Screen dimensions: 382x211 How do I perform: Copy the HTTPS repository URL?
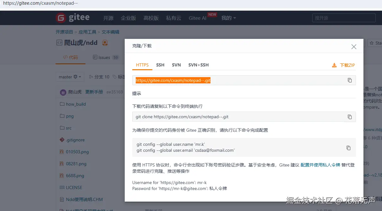pos(350,80)
